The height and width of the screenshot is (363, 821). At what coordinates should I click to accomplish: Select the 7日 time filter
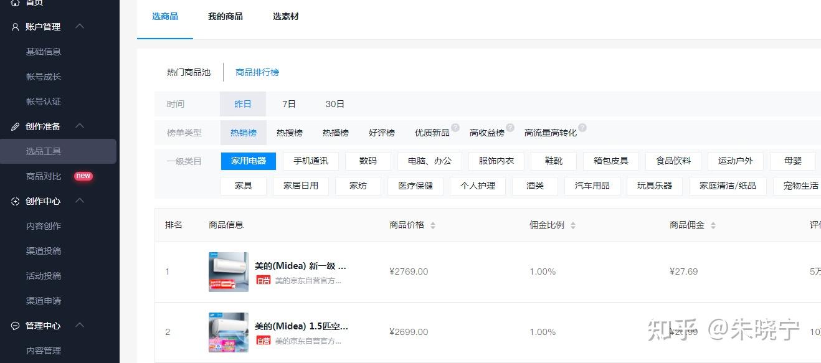click(289, 104)
